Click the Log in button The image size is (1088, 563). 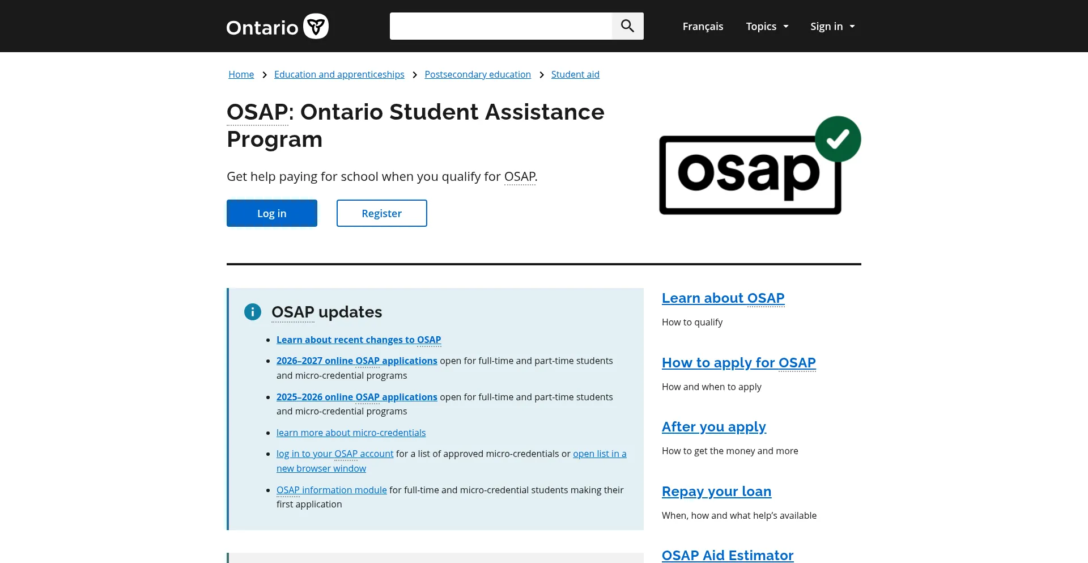click(x=272, y=213)
